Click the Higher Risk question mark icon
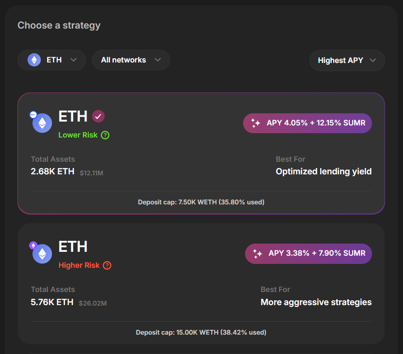Image resolution: width=403 pixels, height=354 pixels. 107,265
